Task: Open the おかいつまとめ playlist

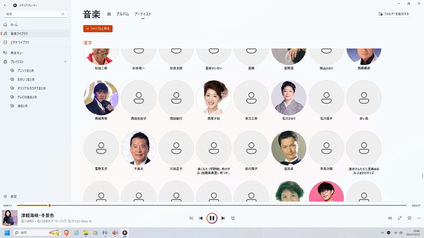Action: [x=35, y=79]
